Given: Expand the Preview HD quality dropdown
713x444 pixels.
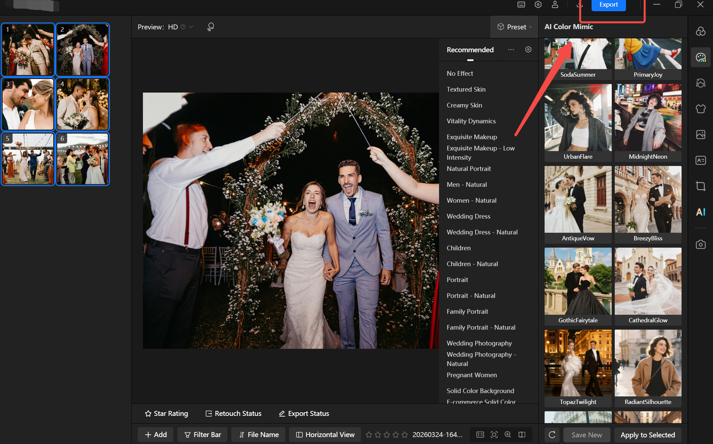Looking at the screenshot, I should (191, 27).
